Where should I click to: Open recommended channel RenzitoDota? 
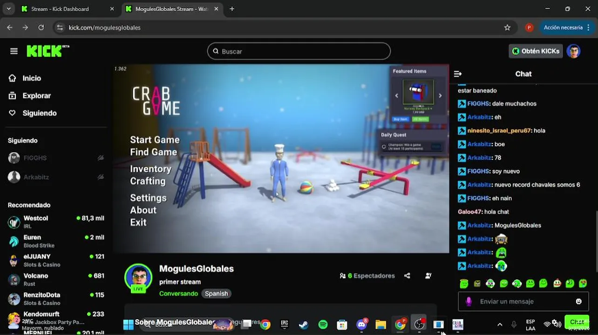56,298
